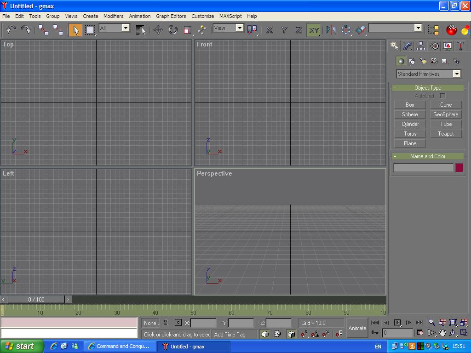Screen dimensions: 471x353
Task: Toggle the AutoGrid checkbox
Action: click(x=442, y=96)
